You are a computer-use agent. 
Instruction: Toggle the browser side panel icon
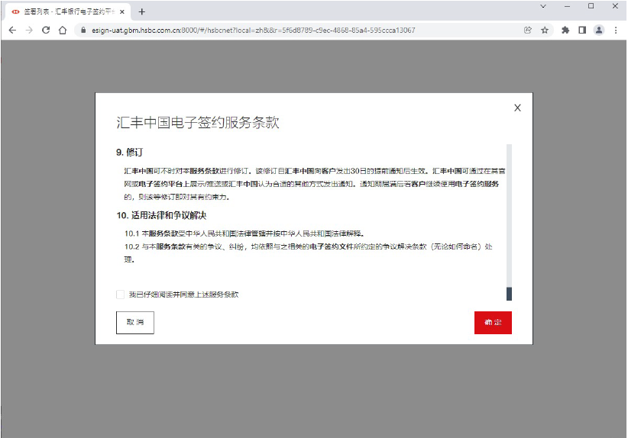coord(582,30)
